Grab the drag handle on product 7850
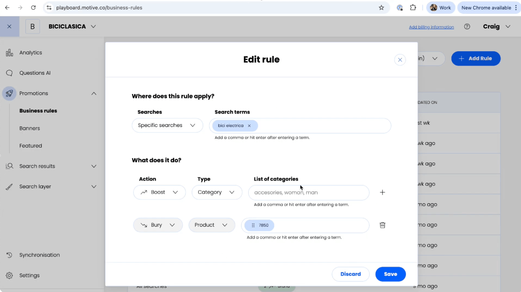This screenshot has width=521, height=292. pyautogui.click(x=253, y=225)
